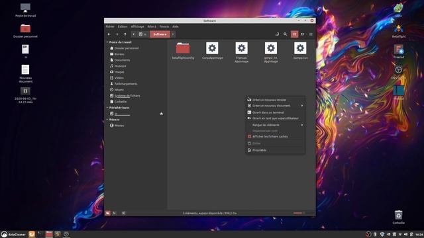Open the Favoris menu
Viewport: 424px width, 238px height.
point(164,26)
